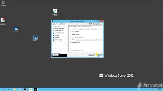Open the command prompt taskbar item

(x=25, y=89)
